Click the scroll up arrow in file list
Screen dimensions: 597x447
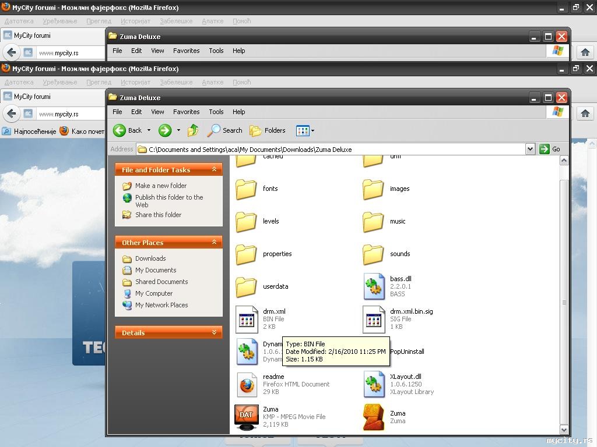564,161
